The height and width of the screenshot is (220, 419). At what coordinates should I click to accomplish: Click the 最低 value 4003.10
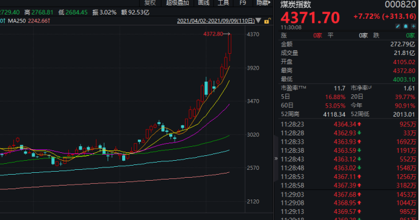(404, 80)
